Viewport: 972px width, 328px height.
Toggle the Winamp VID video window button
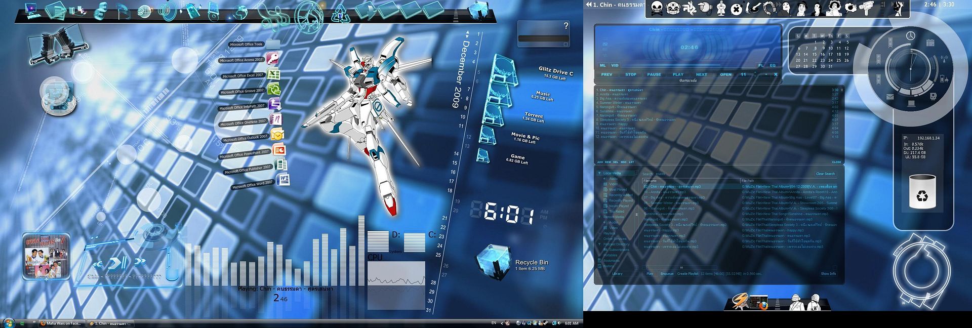[x=615, y=65]
